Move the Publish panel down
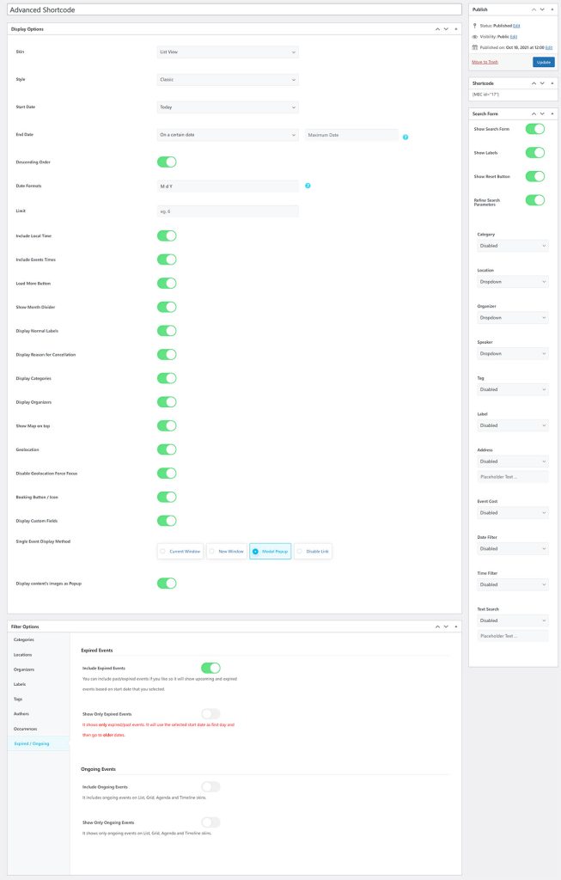 (541, 9)
